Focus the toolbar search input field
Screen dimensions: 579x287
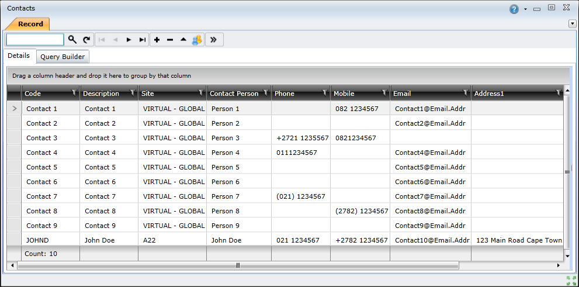[34, 40]
